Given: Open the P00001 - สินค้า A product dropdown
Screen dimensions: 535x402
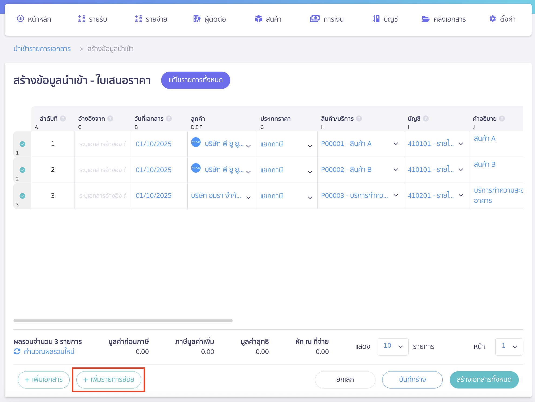Looking at the screenshot, I should (x=396, y=144).
